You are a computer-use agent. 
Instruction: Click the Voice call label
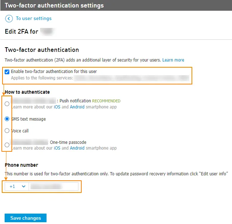(x=20, y=131)
